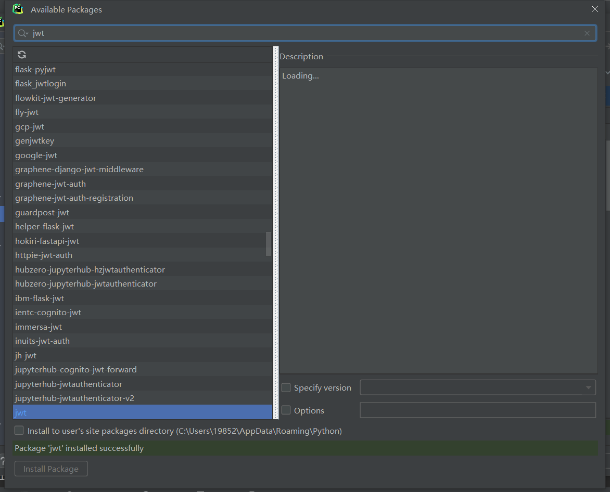Select google-jwt package
This screenshot has width=610, height=492.
pyautogui.click(x=143, y=155)
